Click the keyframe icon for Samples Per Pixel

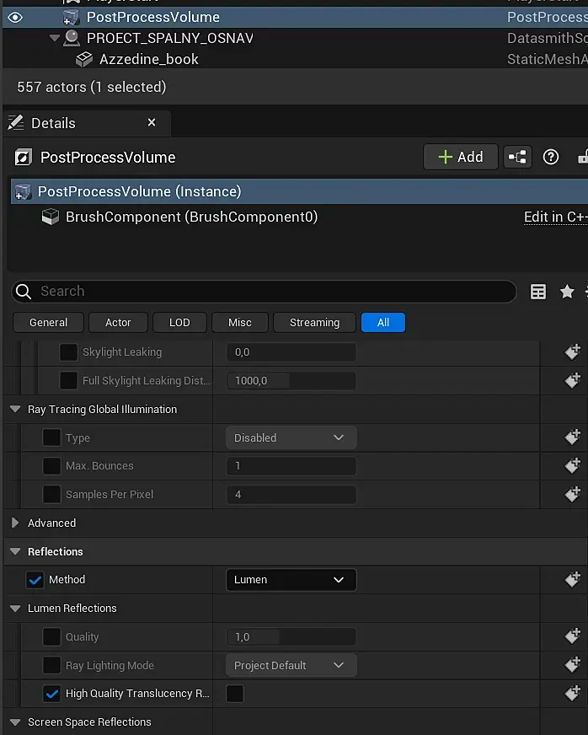coord(573,494)
